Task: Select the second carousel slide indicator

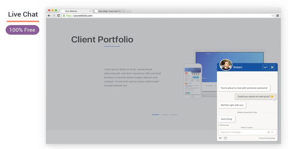Action: 165,115
